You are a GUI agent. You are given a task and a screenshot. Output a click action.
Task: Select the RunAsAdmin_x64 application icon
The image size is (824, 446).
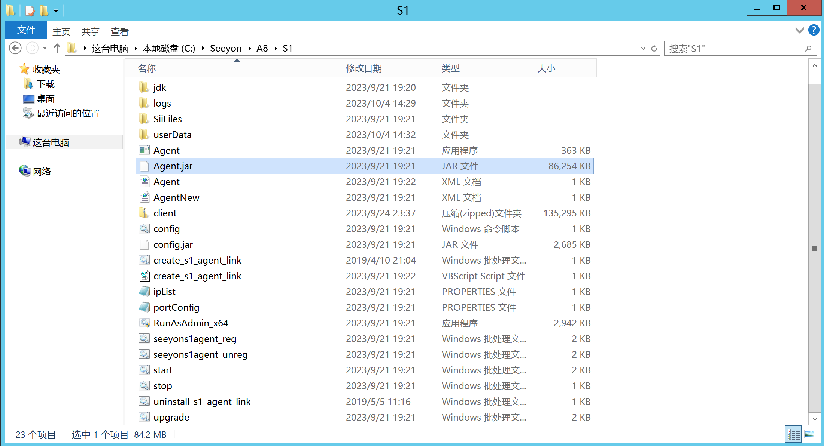click(145, 323)
